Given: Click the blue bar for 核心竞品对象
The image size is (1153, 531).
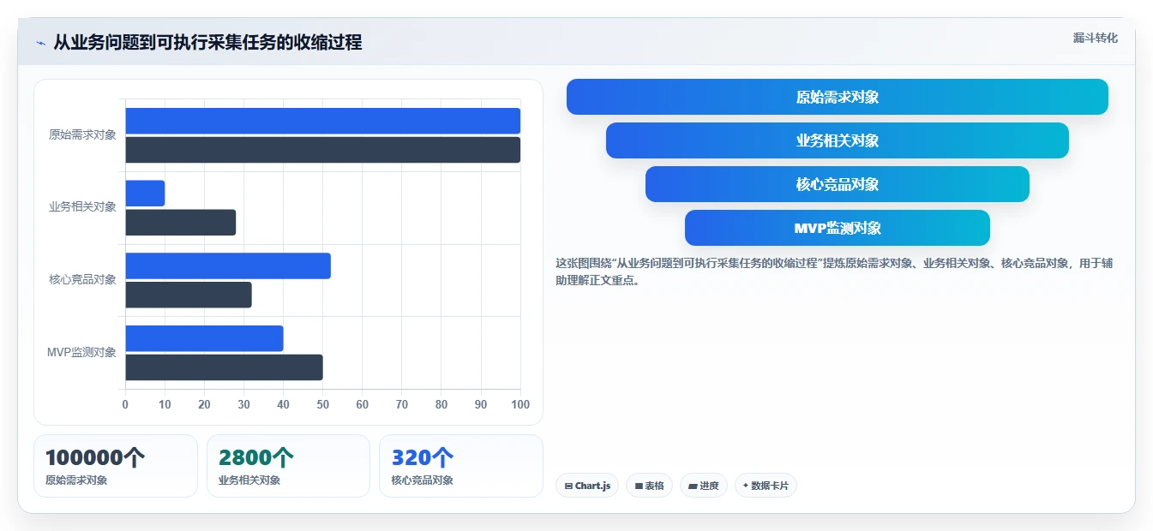Looking at the screenshot, I should click(228, 265).
